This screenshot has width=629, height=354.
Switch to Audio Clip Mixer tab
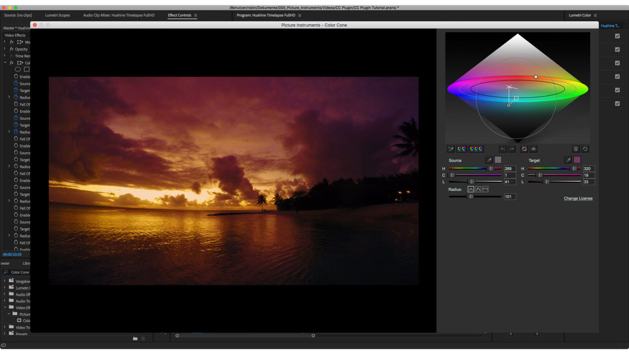point(119,15)
